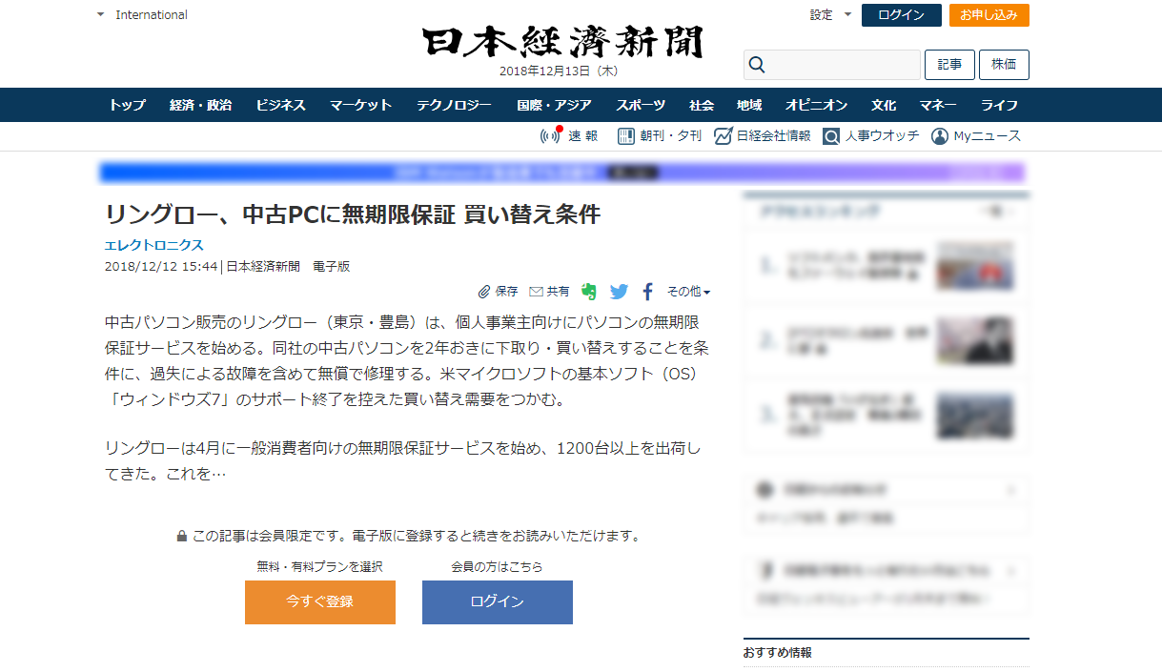Share article via Facebook icon
Screen dimensions: 1162x672
(648, 292)
